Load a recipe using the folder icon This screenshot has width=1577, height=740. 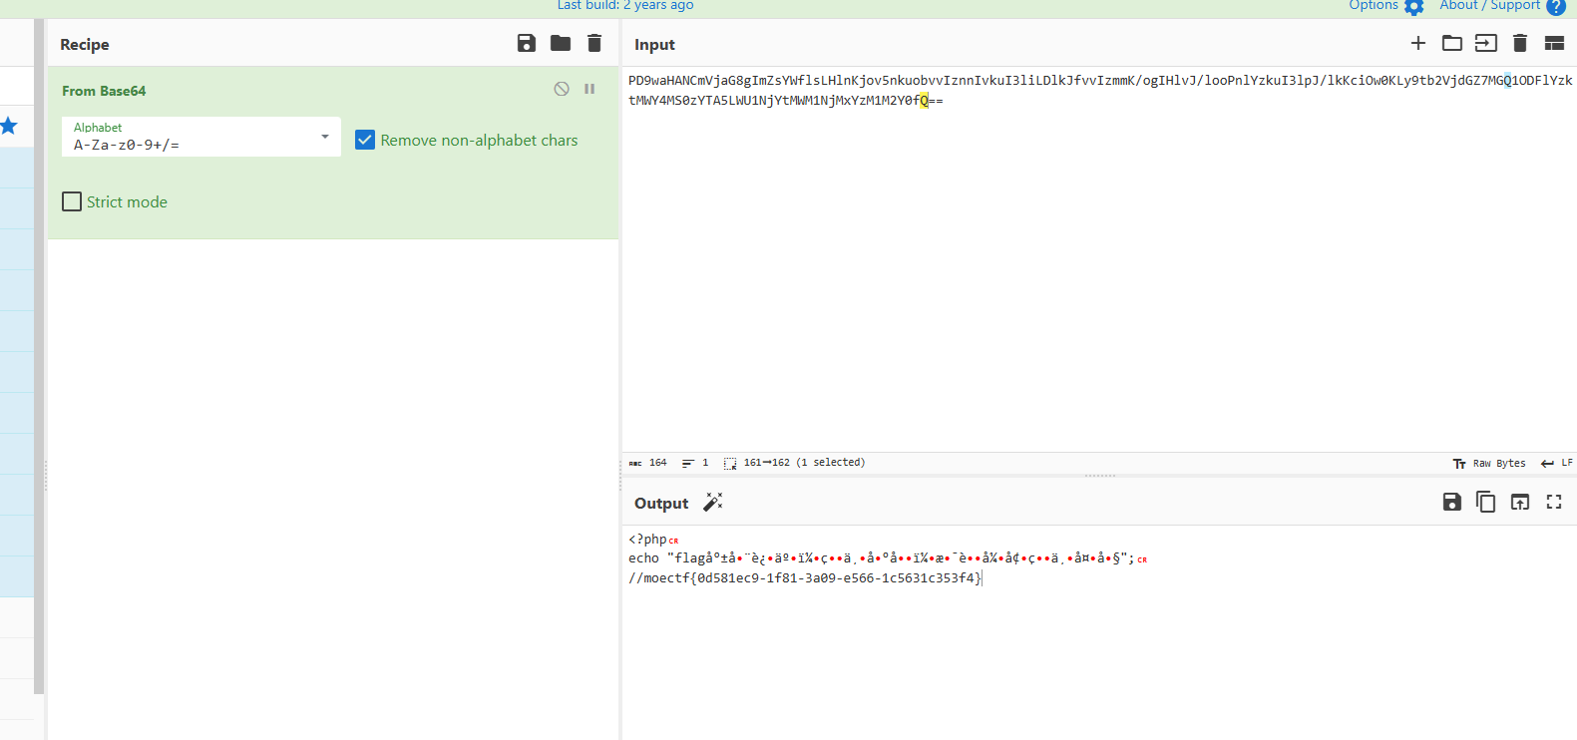(561, 43)
